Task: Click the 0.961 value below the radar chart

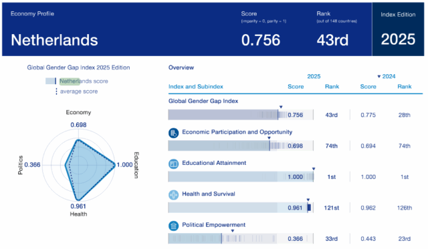Action: [78, 206]
